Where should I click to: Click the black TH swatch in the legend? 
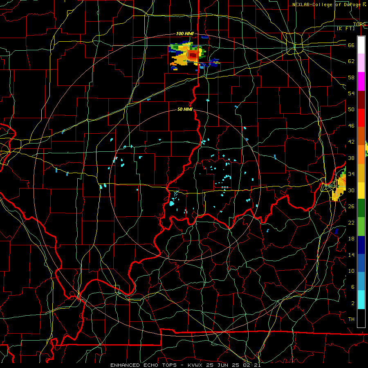[361, 318]
